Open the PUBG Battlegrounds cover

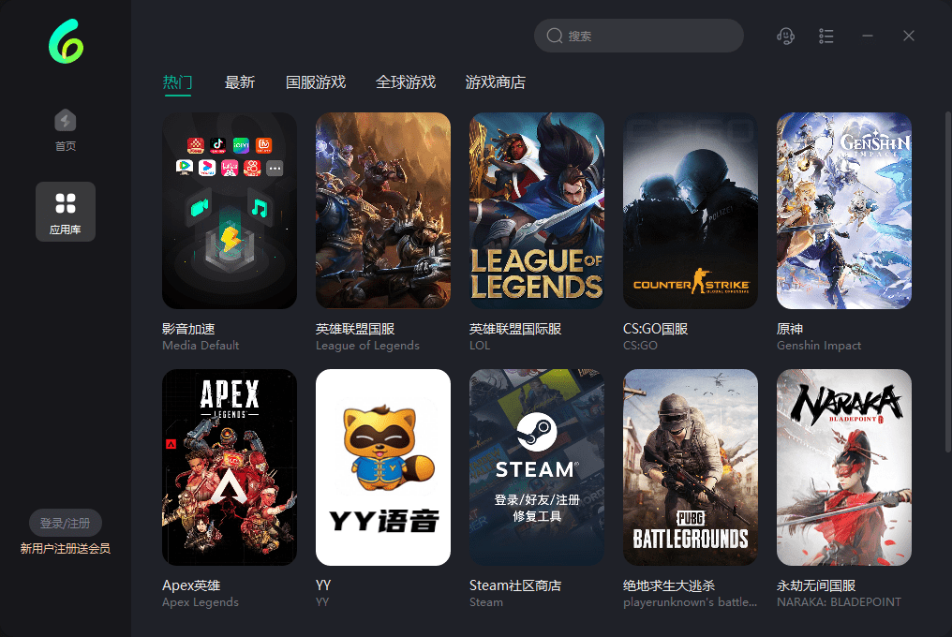(691, 467)
